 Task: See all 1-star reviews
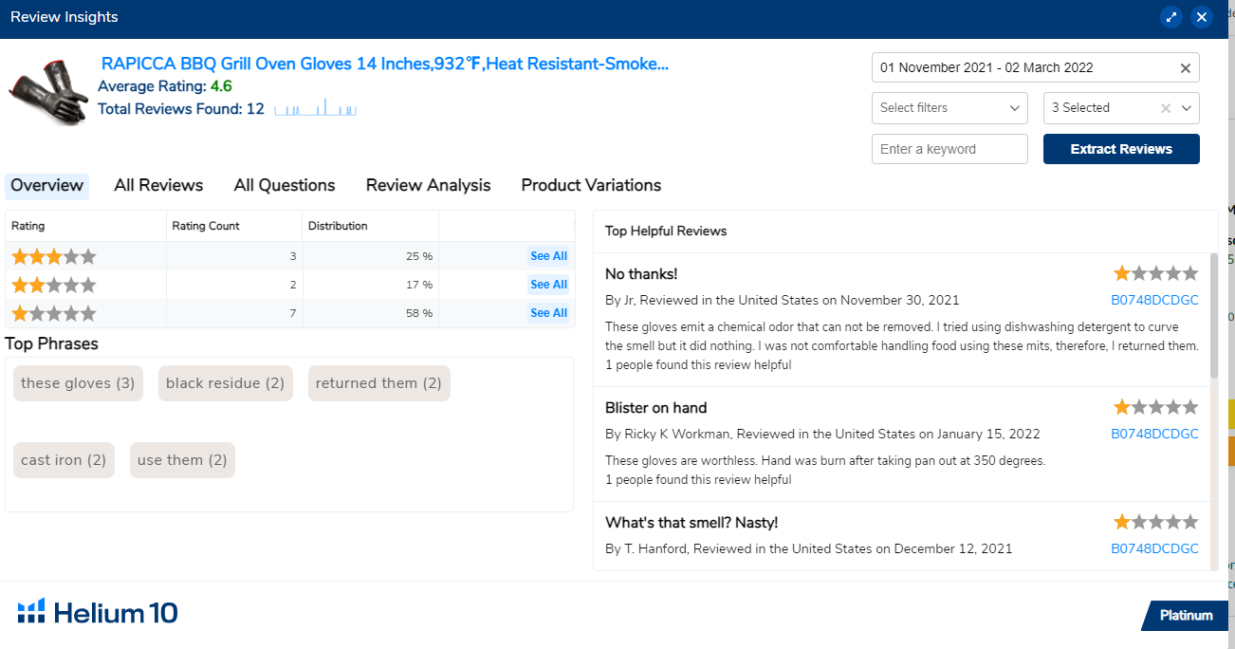(x=548, y=313)
